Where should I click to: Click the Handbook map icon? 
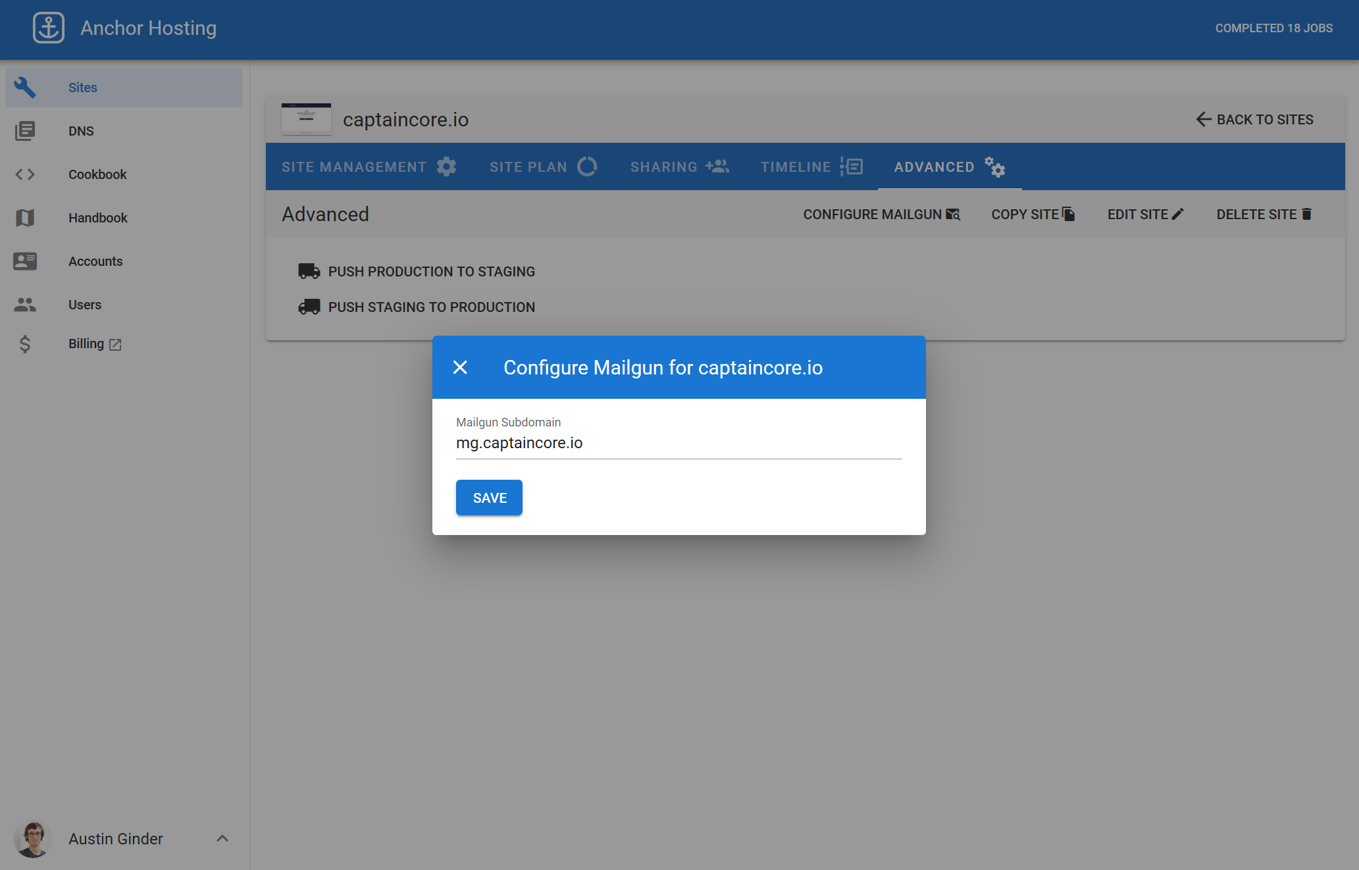(x=25, y=218)
